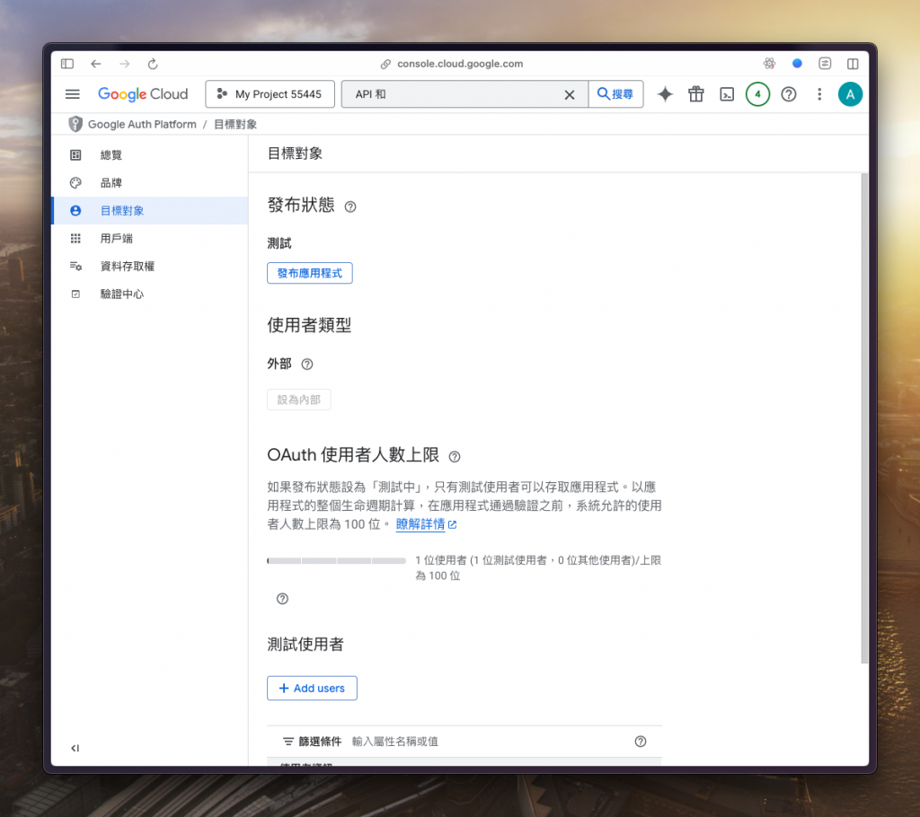This screenshot has height=817, width=920.
Task: Click the 資料存取權 settings-list icon
Action: pos(75,267)
